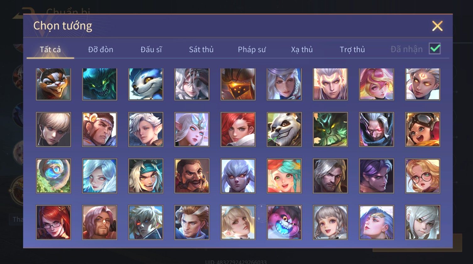Open the Sát thủ tab
Screen dimensions: 473x264
(x=201, y=50)
